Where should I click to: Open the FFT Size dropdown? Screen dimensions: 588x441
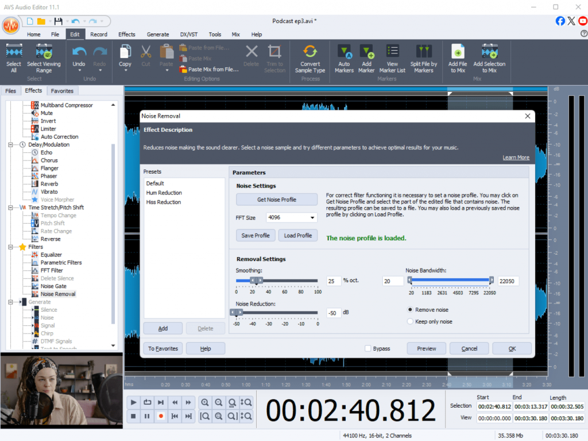292,218
